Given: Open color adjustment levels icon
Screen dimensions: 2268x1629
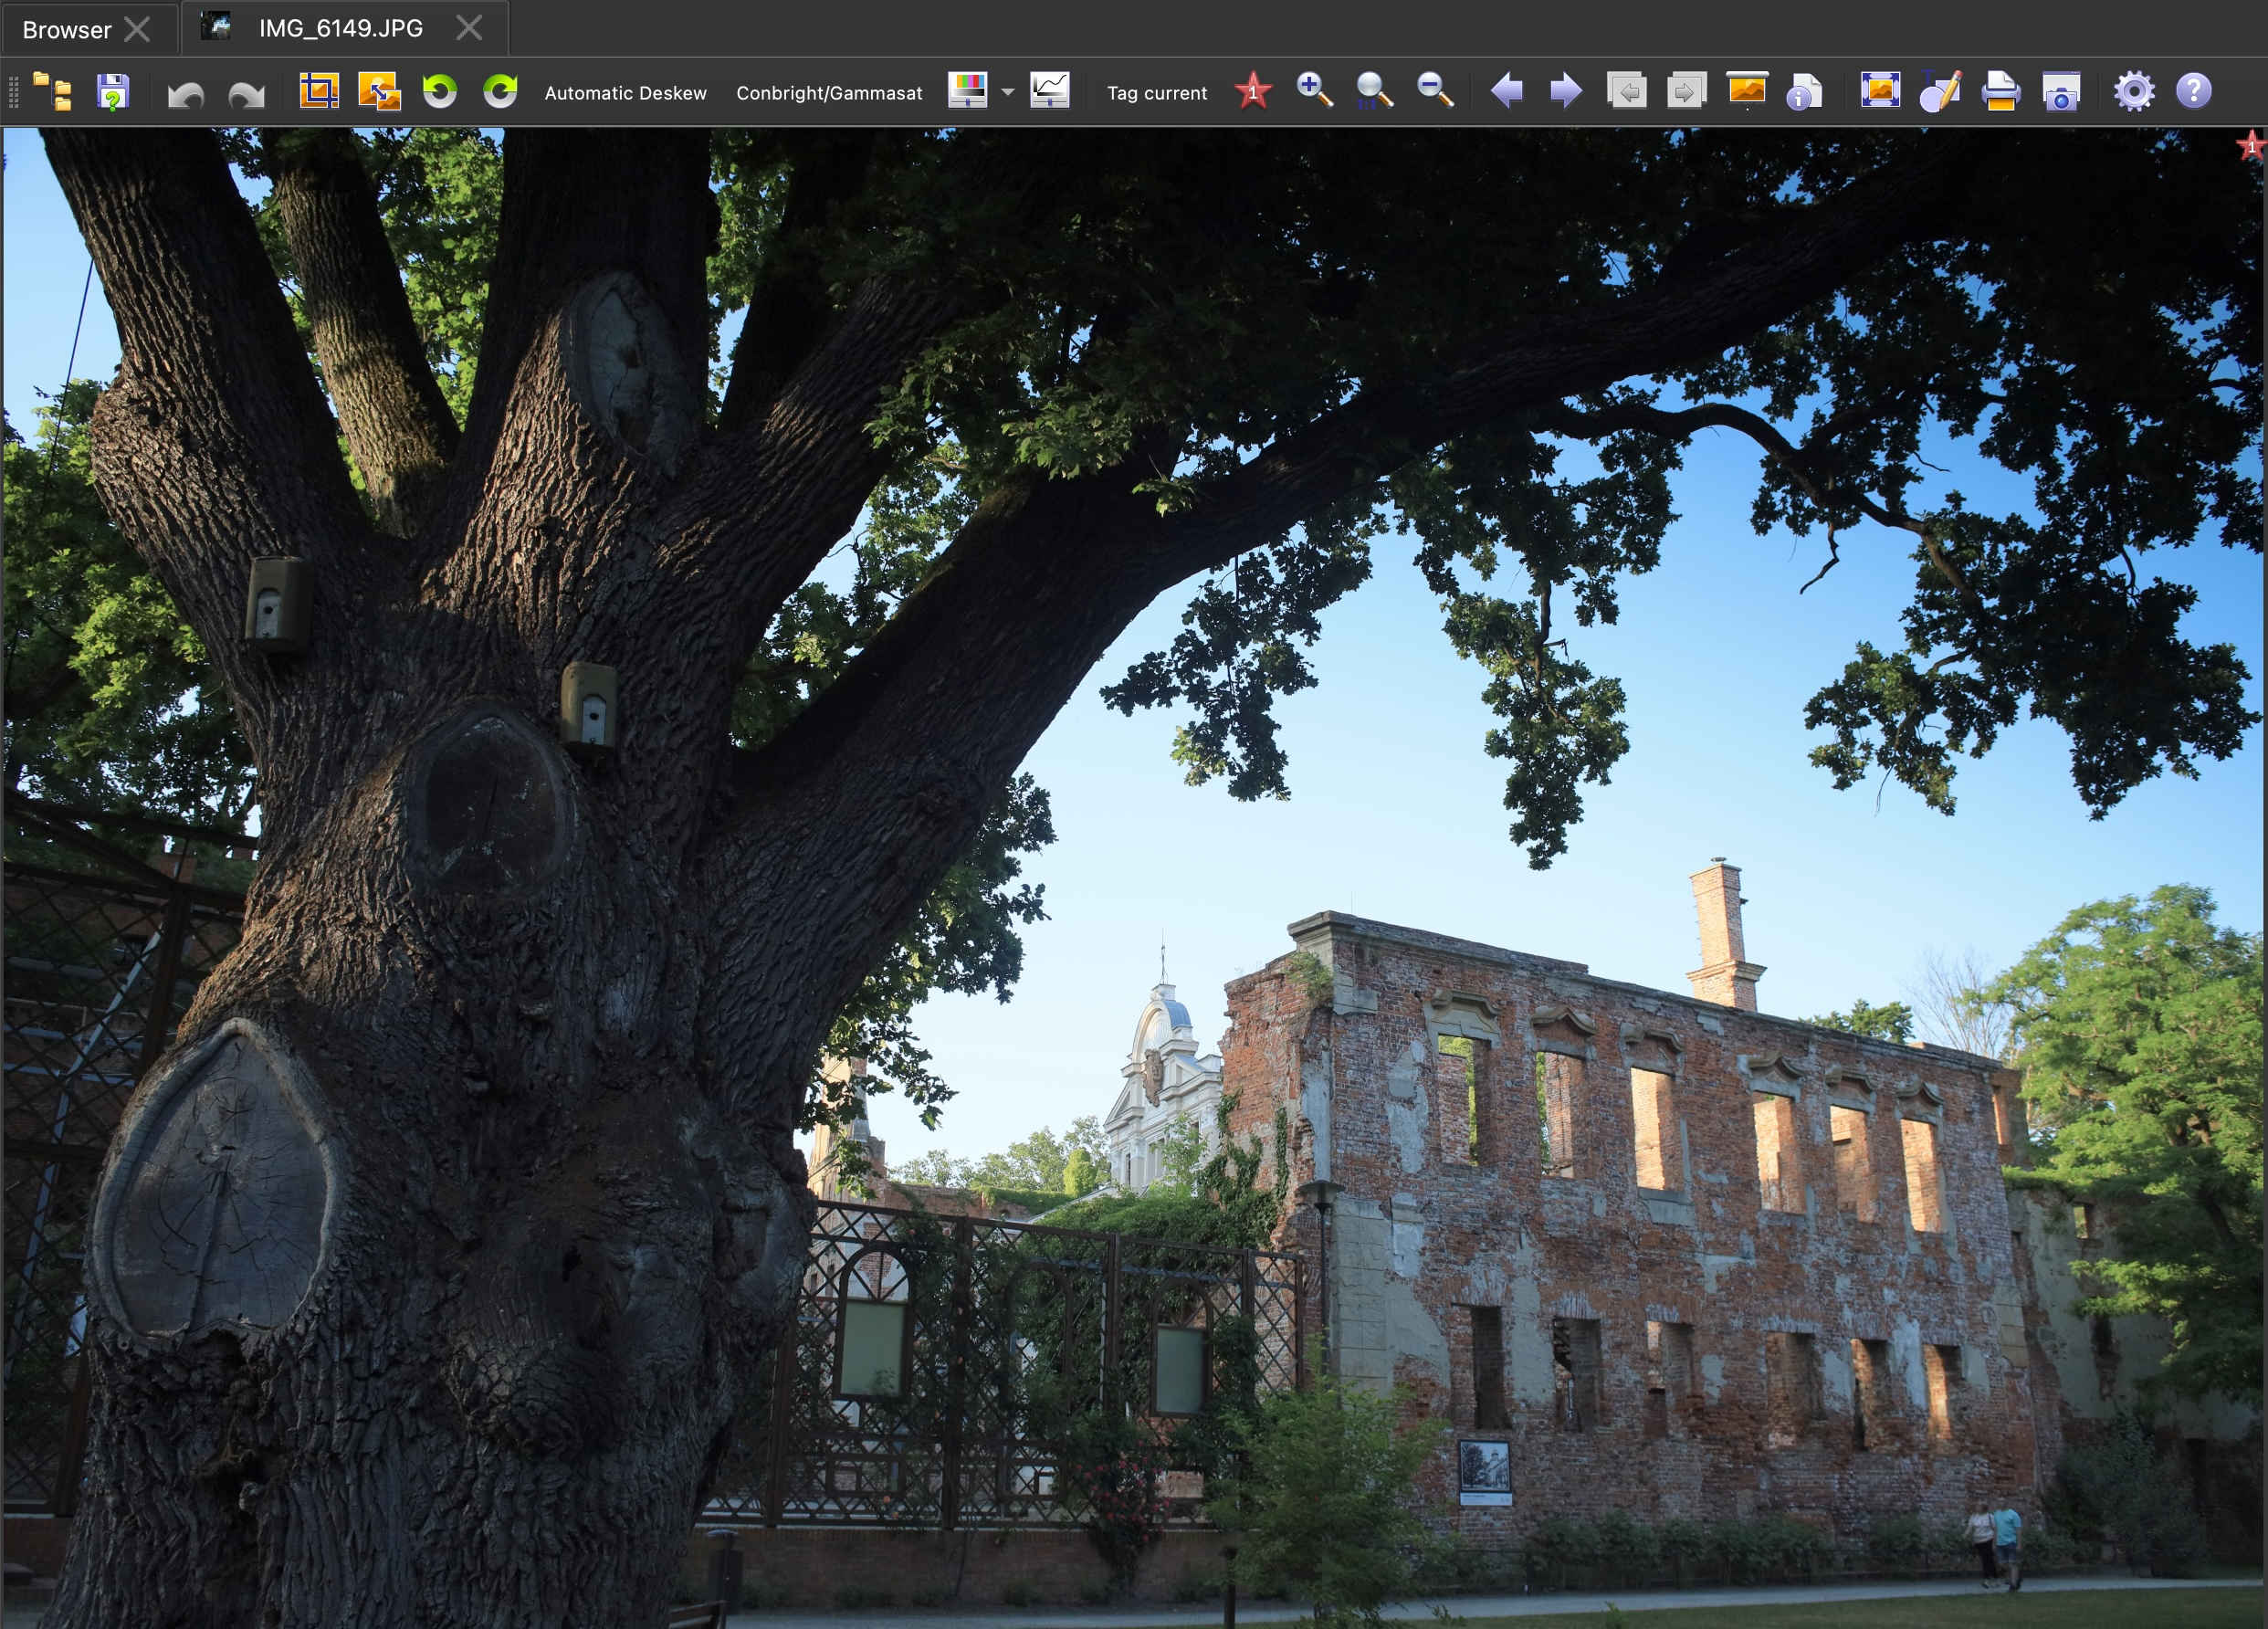Looking at the screenshot, I should tap(967, 91).
